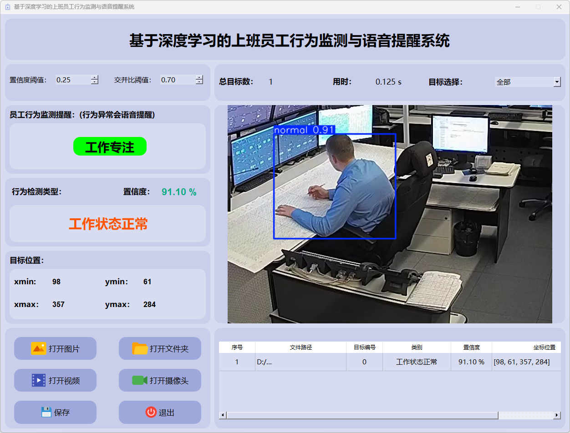Select the 目标编号 cell showing 0
This screenshot has height=433, width=570.
(365, 362)
